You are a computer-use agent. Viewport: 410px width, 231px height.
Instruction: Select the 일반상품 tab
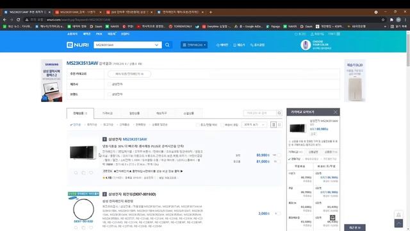tap(135, 113)
